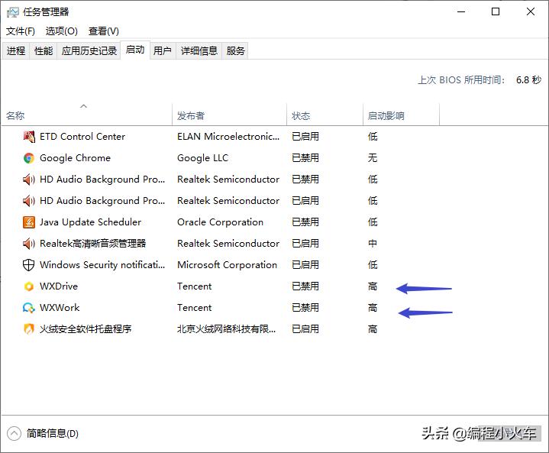Open the 文件(F) menu
This screenshot has width=549, height=453.
pyautogui.click(x=21, y=31)
